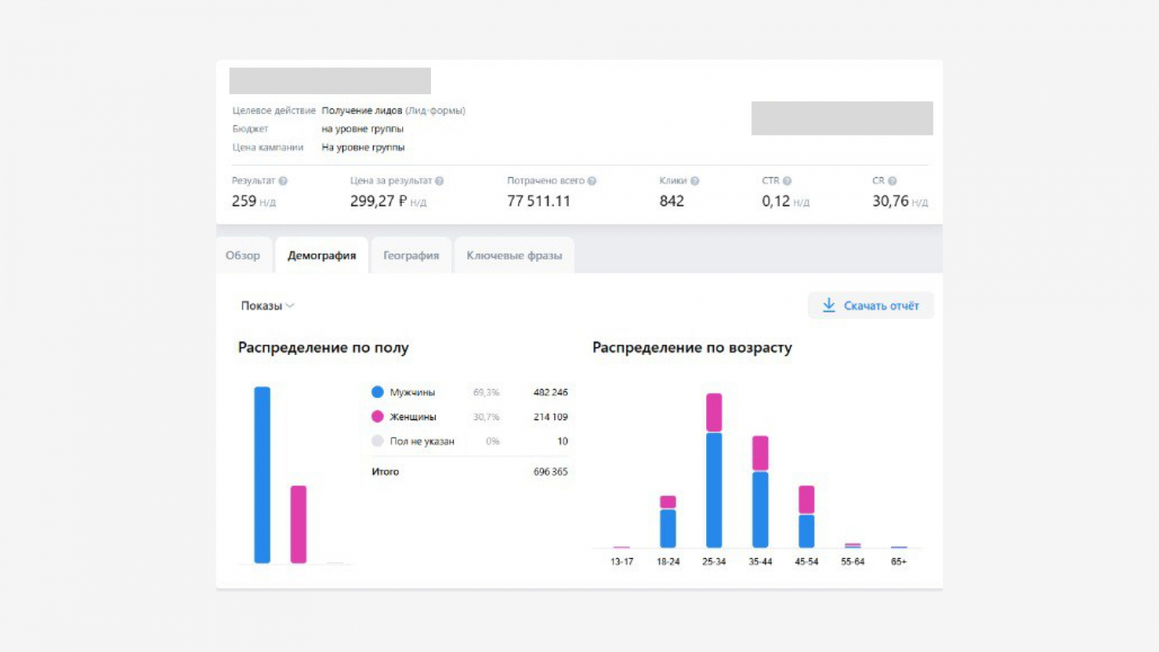This screenshot has height=652, width=1159.
Task: Click help icon beside Потрачено всего
Action: pyautogui.click(x=592, y=181)
